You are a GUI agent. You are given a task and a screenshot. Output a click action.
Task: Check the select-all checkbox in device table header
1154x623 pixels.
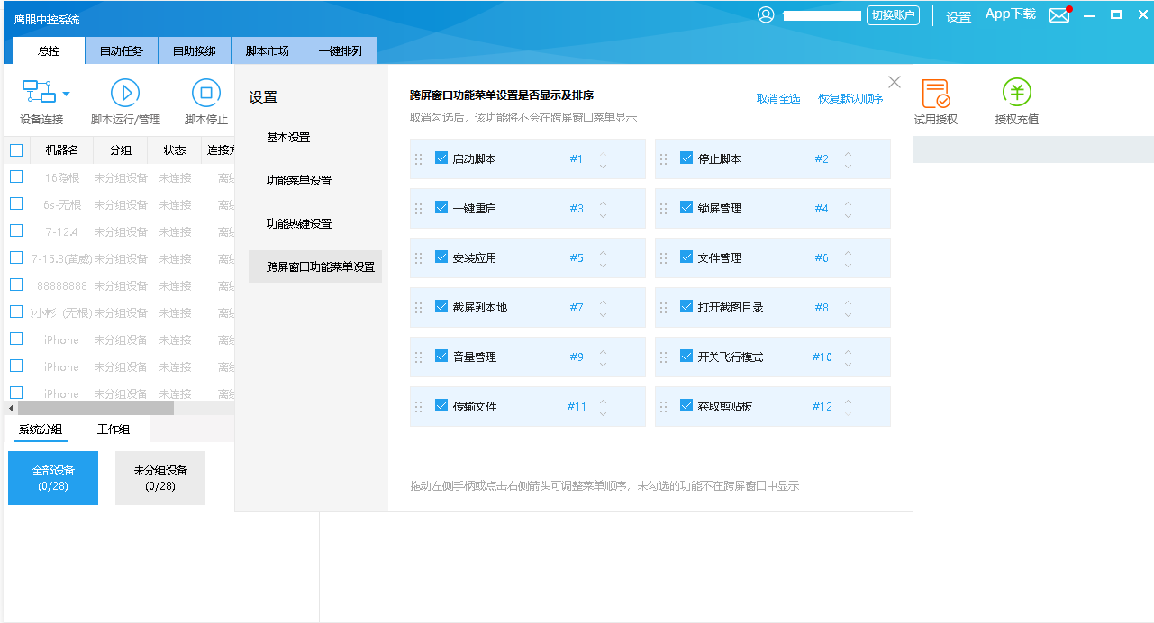tap(16, 150)
